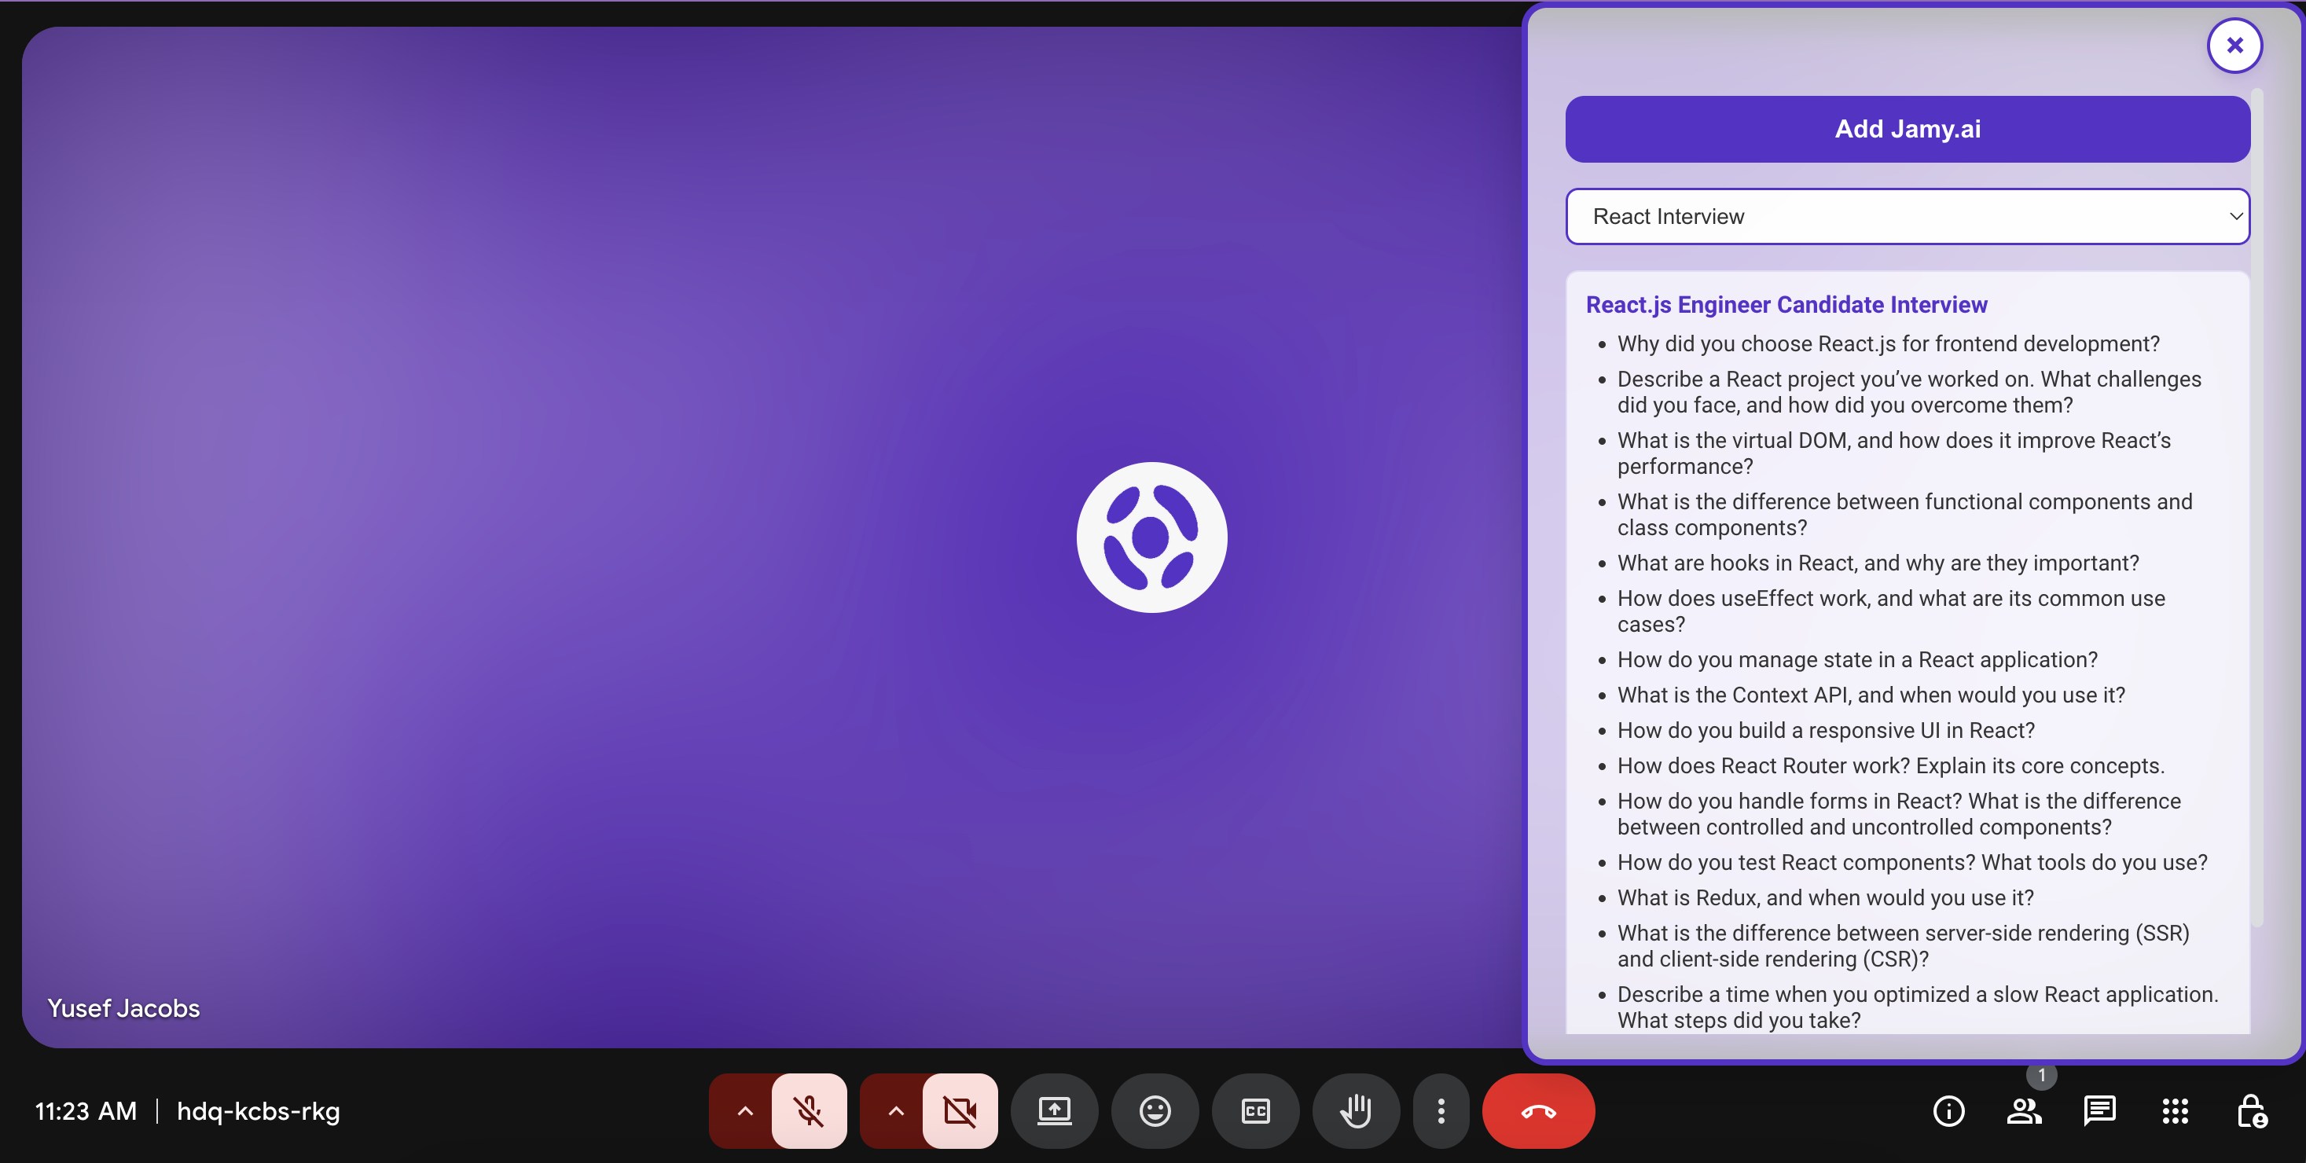
Task: Click the React.js Engineer Candidate Interview heading
Action: (x=1786, y=306)
